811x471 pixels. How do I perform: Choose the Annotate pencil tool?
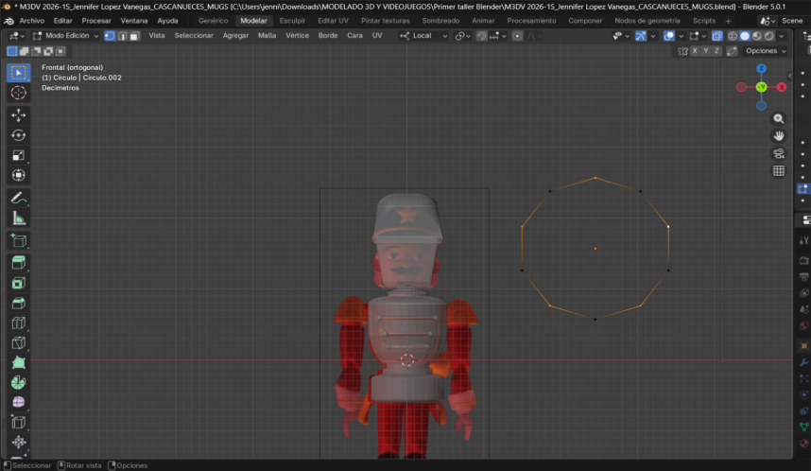(x=18, y=198)
